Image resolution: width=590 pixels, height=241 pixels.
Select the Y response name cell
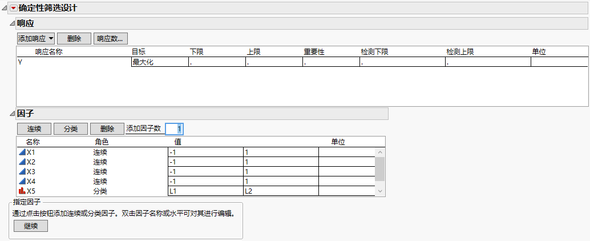[x=74, y=62]
